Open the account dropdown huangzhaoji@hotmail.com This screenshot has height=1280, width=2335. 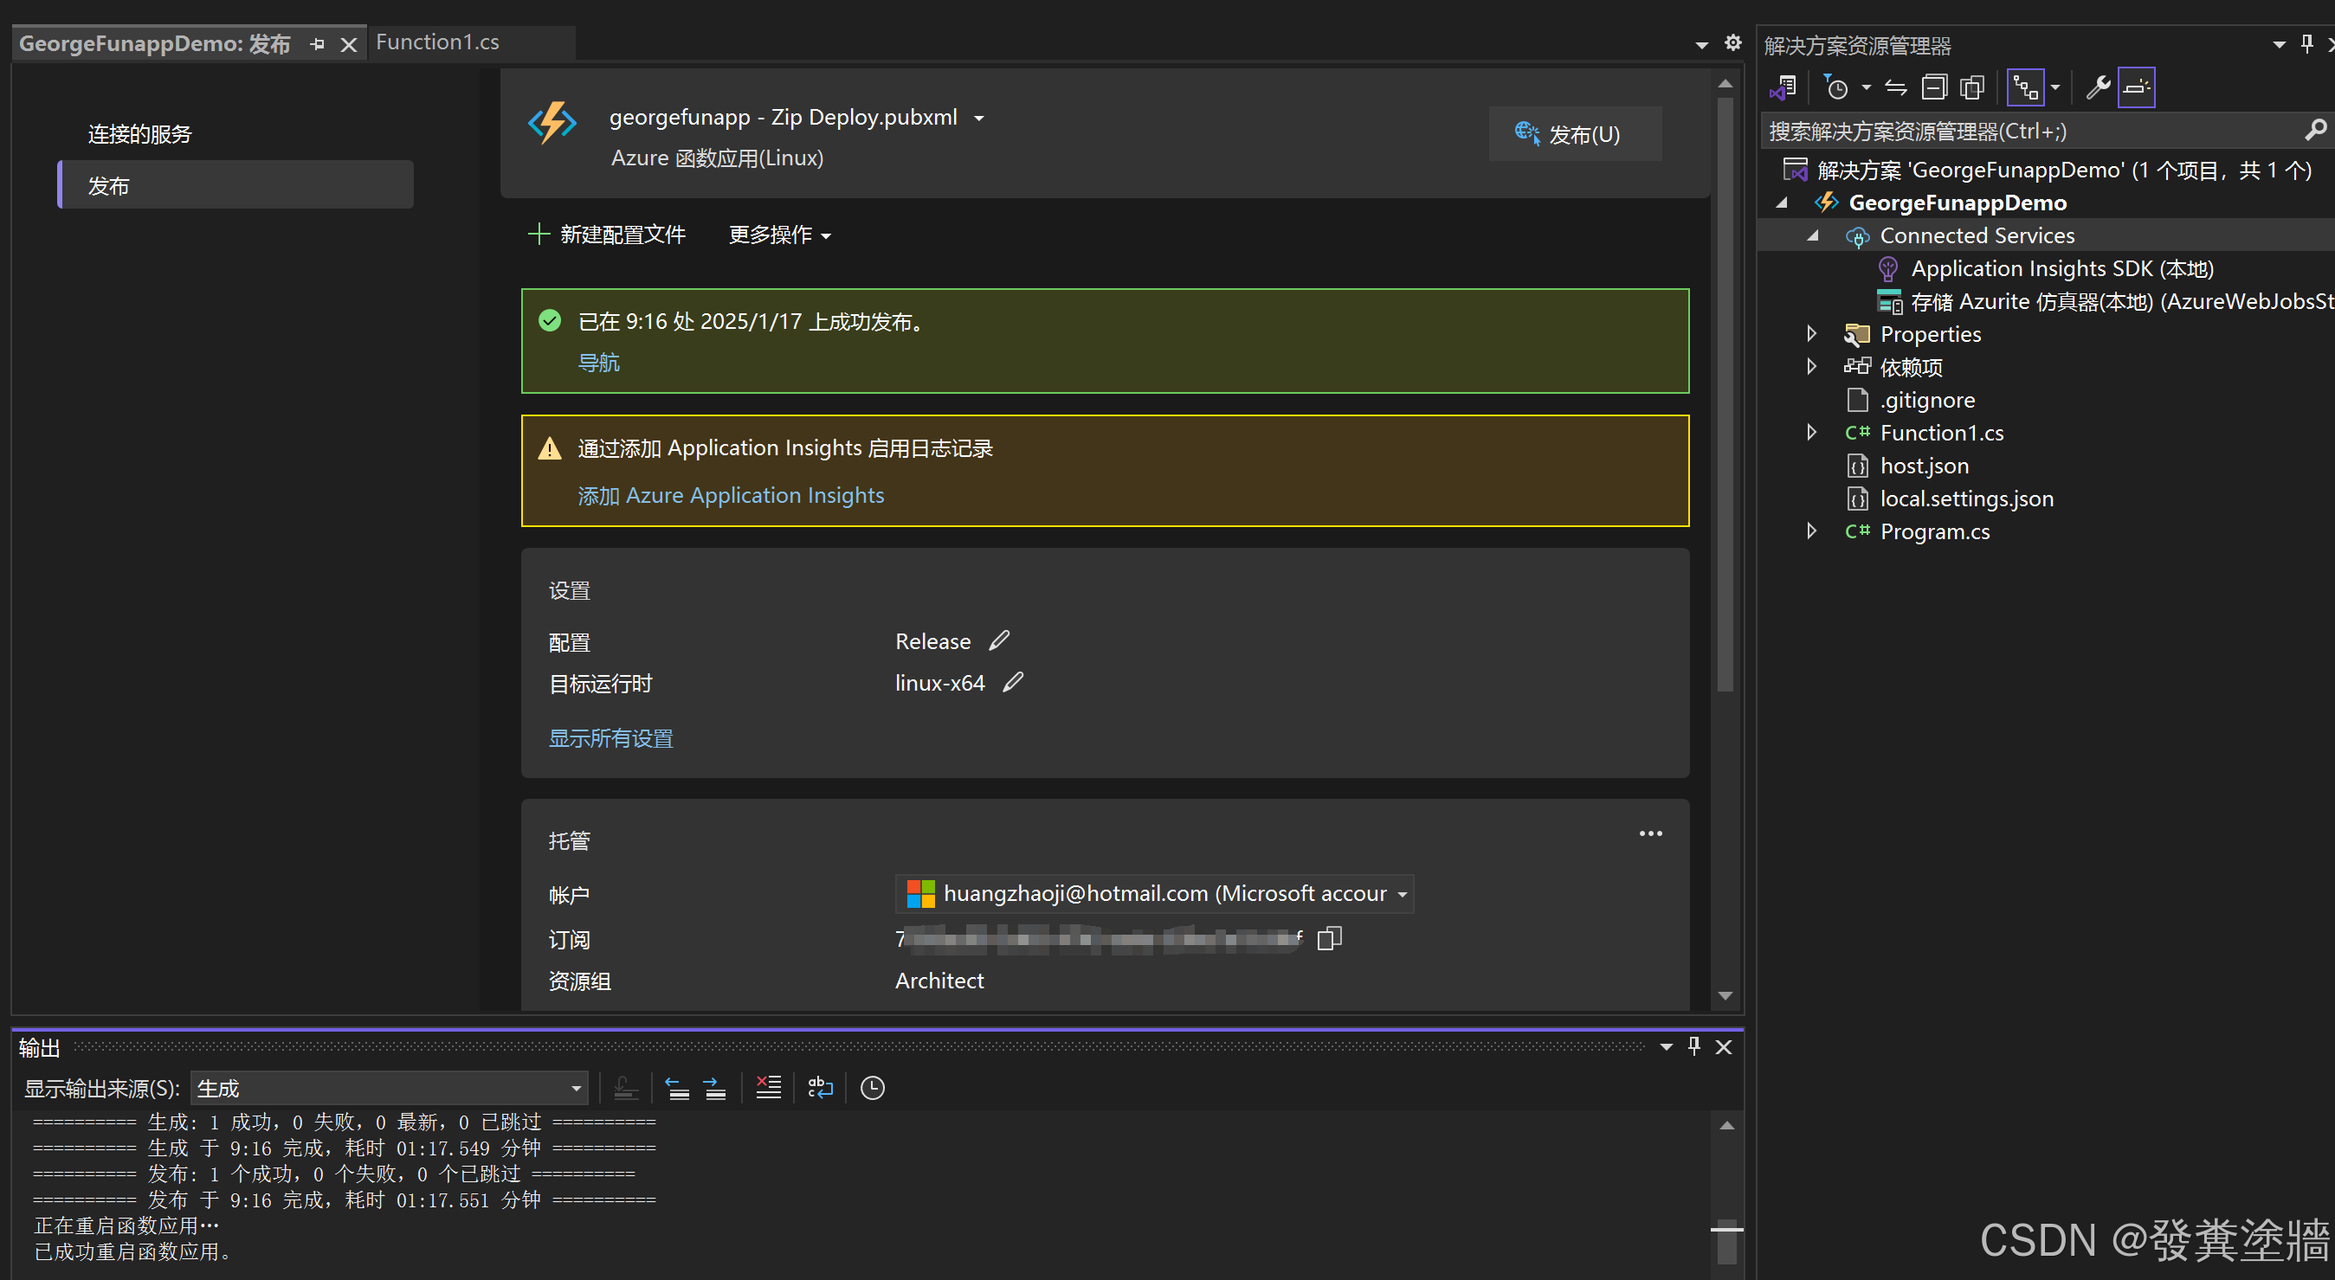1154,894
